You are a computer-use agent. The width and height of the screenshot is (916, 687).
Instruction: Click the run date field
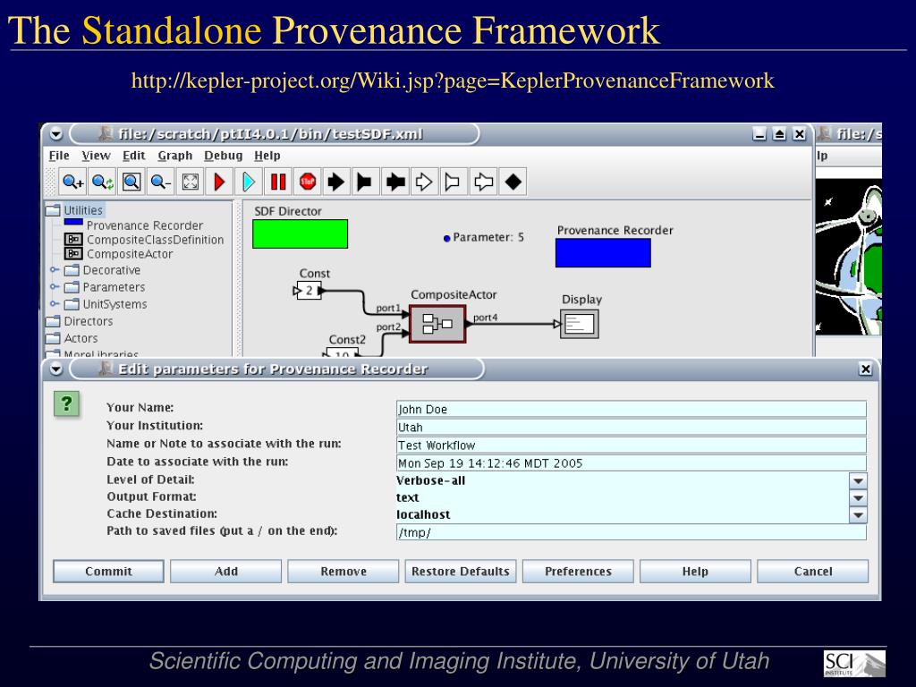point(631,463)
